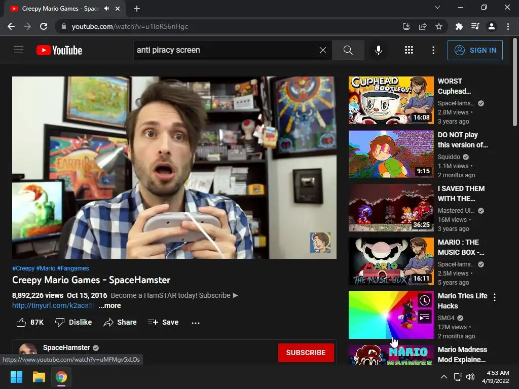Viewport: 519px width, 389px height.
Task: Go to the YouTube home logo
Action: click(x=59, y=50)
